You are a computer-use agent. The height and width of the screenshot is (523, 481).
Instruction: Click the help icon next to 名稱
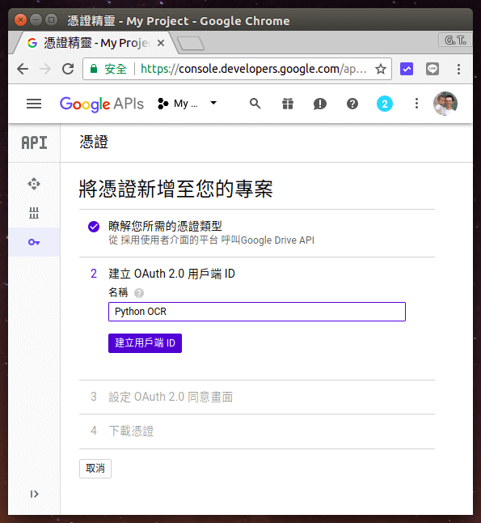pos(139,293)
